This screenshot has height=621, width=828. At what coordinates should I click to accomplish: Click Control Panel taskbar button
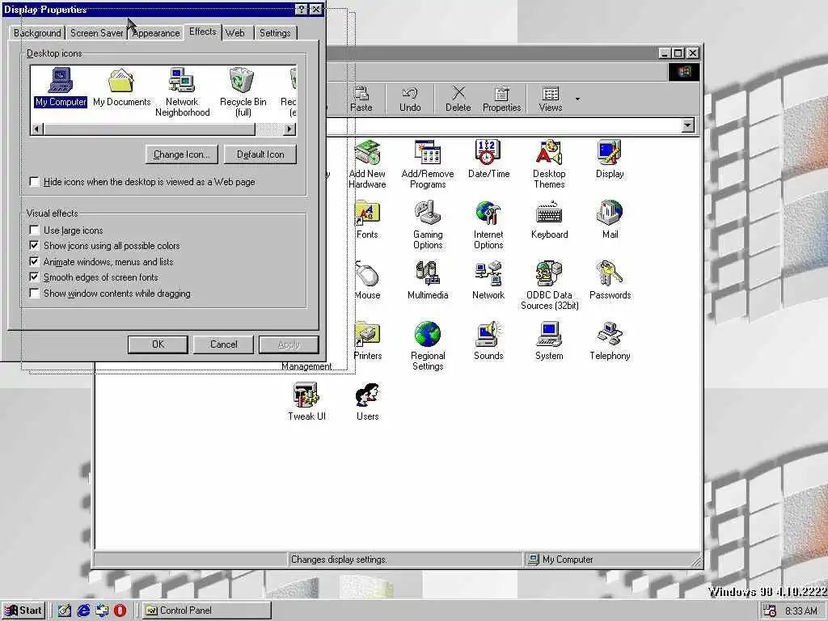pyautogui.click(x=206, y=610)
